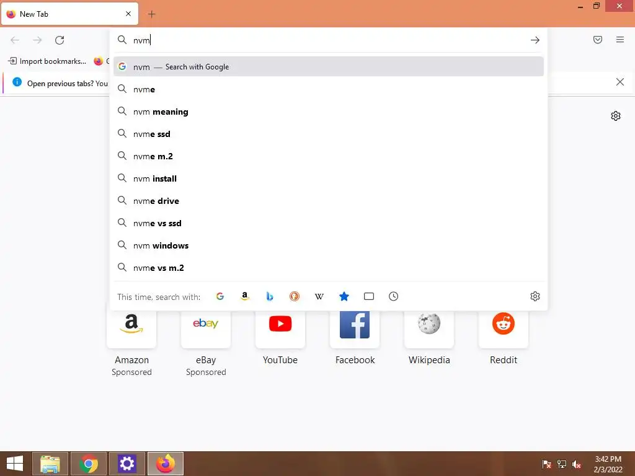
Task: Open the Windows Start menu
Action: coord(15,464)
